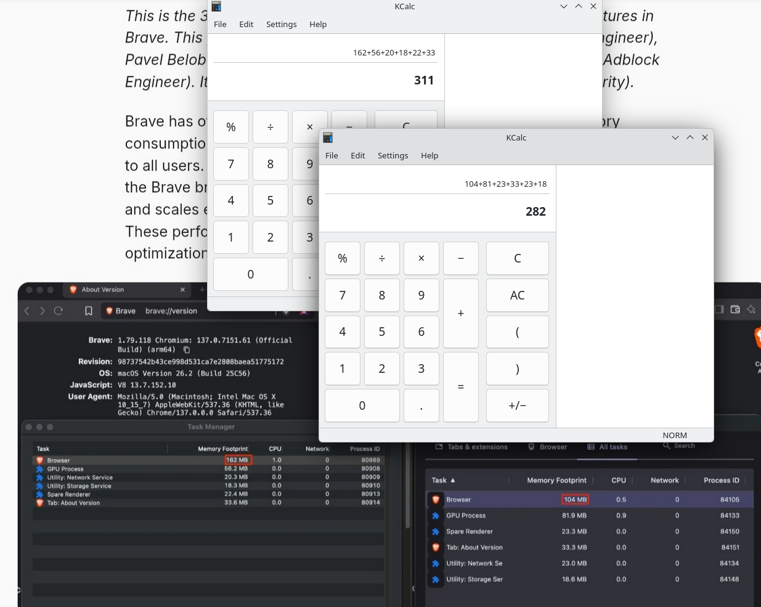
Task: Click digit 8 in the front KCalc window
Action: point(382,295)
